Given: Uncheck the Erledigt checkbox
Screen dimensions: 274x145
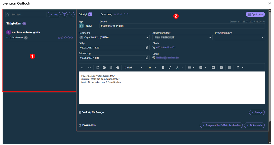Looking at the screenshot, I should coord(90,14).
